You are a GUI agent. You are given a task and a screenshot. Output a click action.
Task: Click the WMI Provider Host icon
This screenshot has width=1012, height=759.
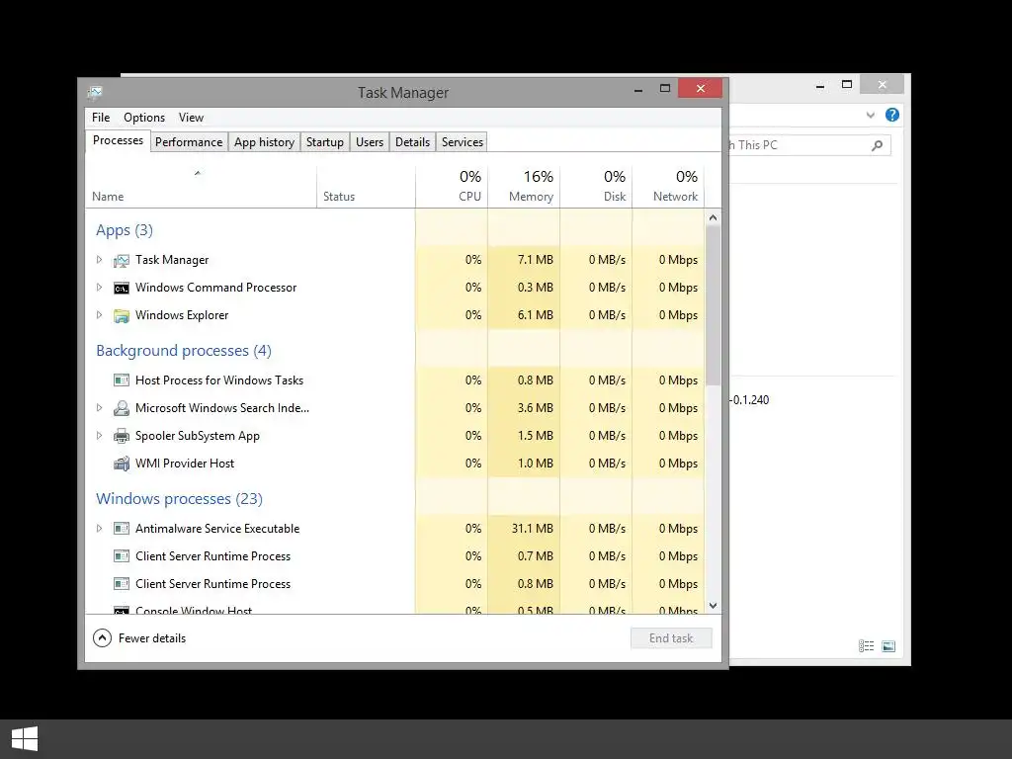click(x=122, y=464)
